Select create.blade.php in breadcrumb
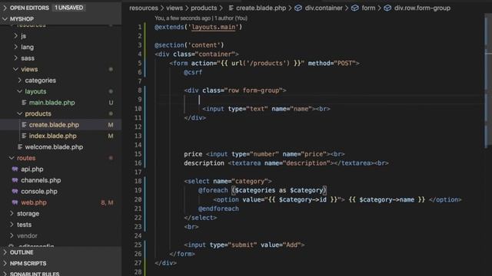492x276 pixels. click(261, 8)
